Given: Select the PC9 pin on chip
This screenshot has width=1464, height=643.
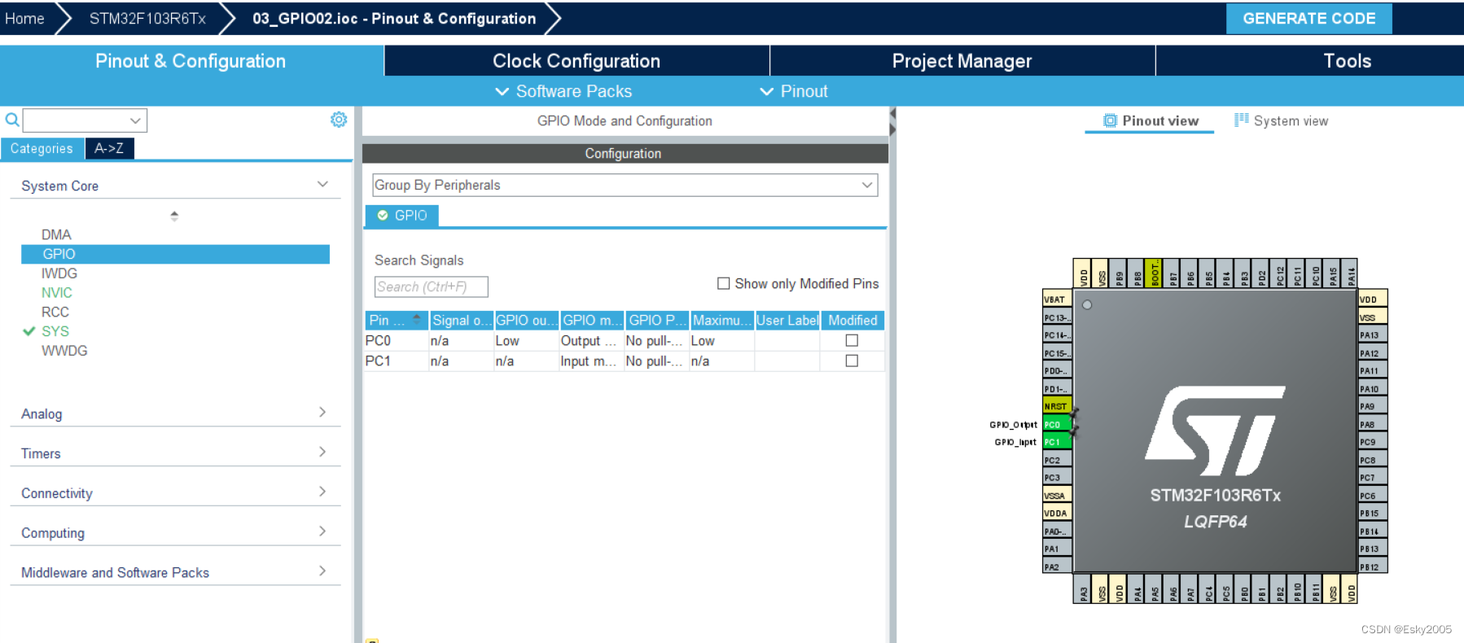Looking at the screenshot, I should (x=1373, y=442).
